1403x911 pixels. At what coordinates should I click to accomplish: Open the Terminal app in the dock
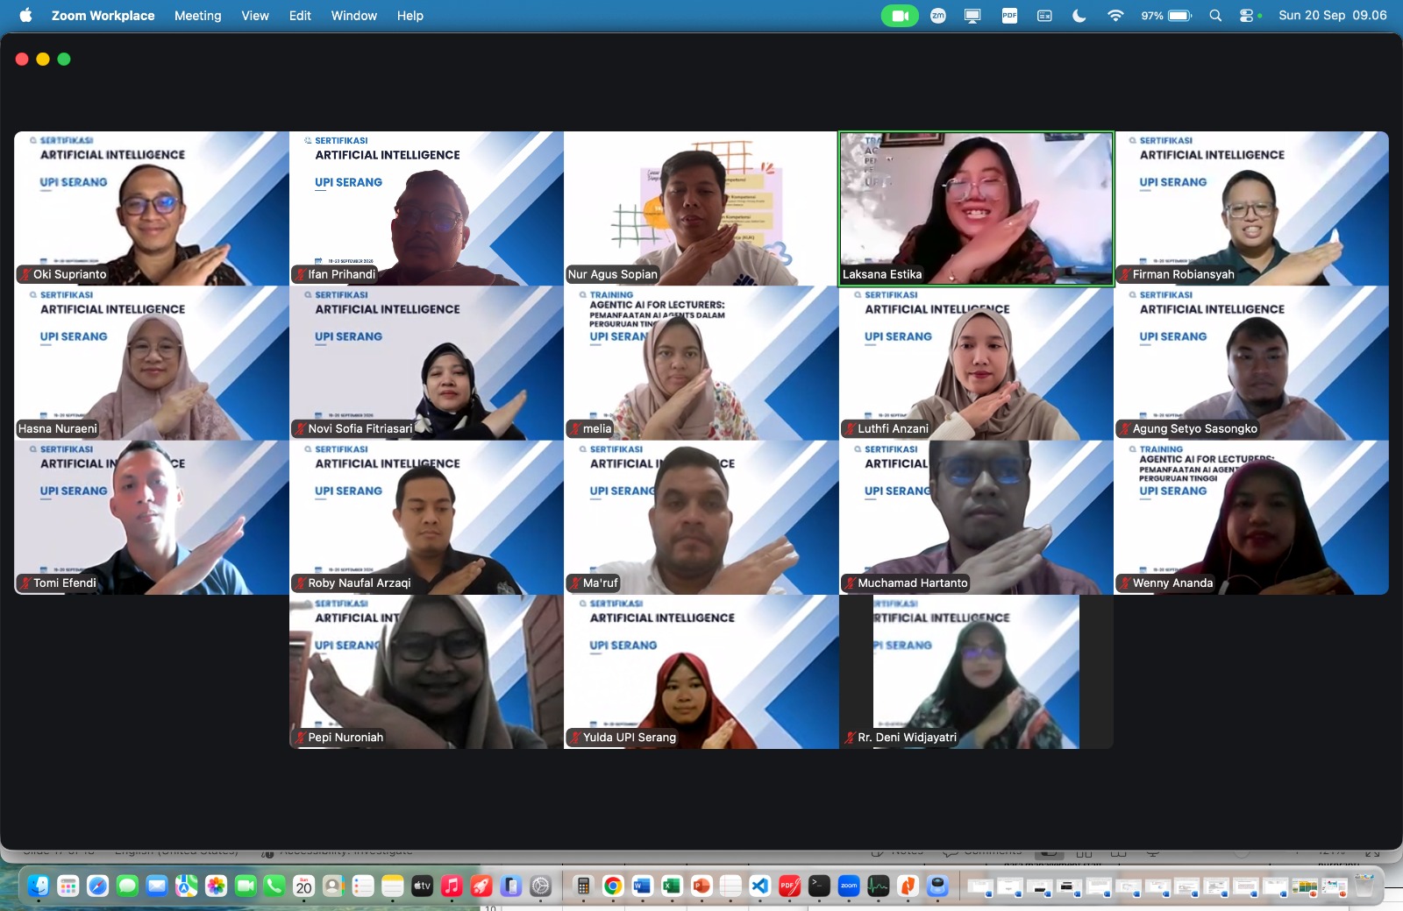819,886
